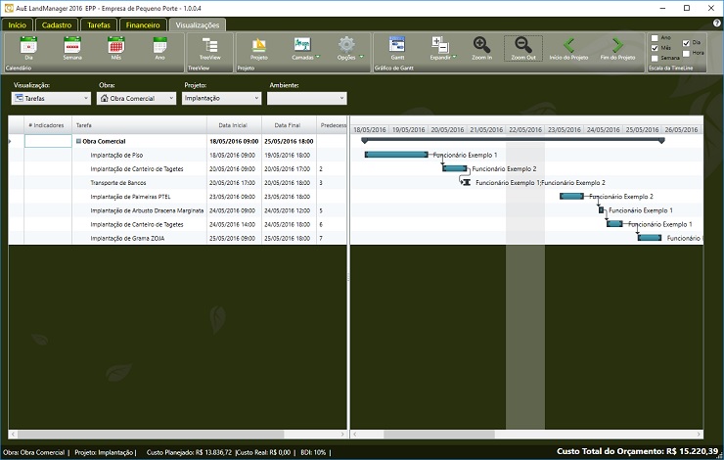Click the Opções gear icon
Viewport: 724px width, 460px height.
346,45
